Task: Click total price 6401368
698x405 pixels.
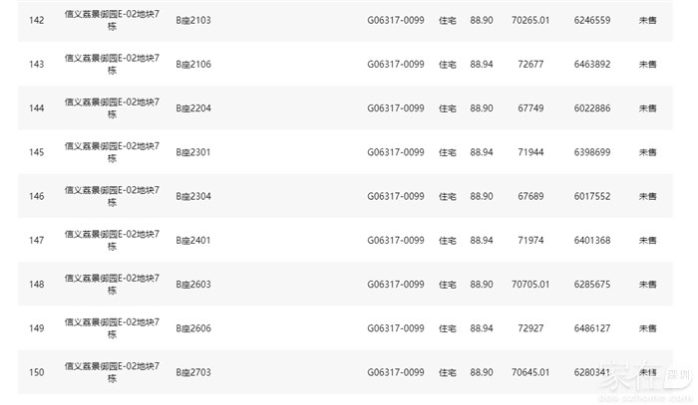Action: point(592,240)
